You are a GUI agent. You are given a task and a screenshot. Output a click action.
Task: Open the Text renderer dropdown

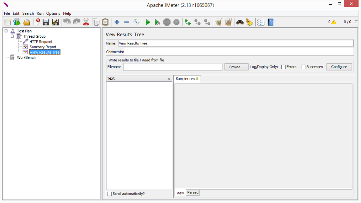pyautogui.click(x=139, y=79)
